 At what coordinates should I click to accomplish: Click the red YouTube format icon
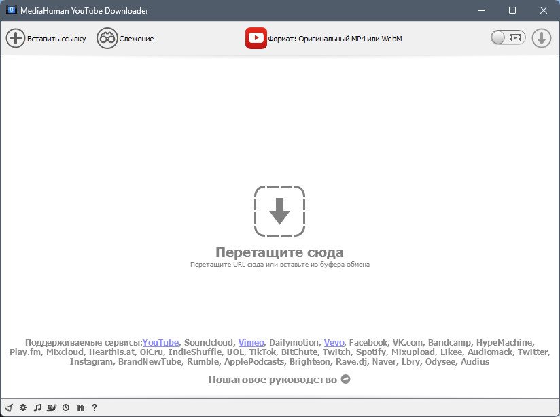[x=256, y=38]
